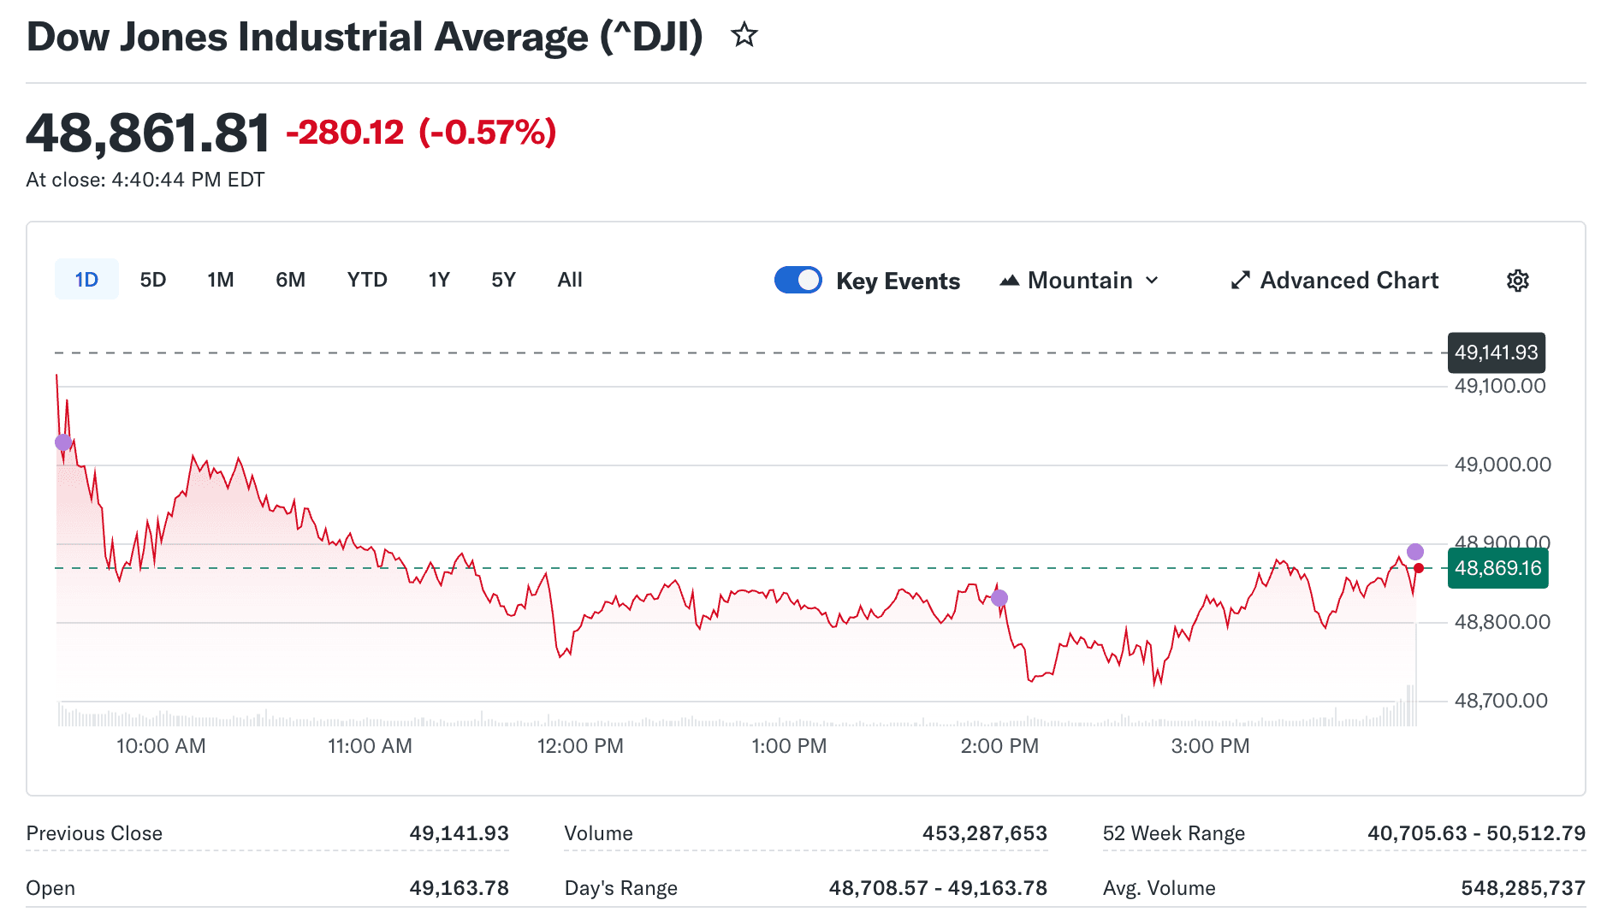The height and width of the screenshot is (924, 1607).
Task: Click the Volume value 453,287,653
Action: 985,833
